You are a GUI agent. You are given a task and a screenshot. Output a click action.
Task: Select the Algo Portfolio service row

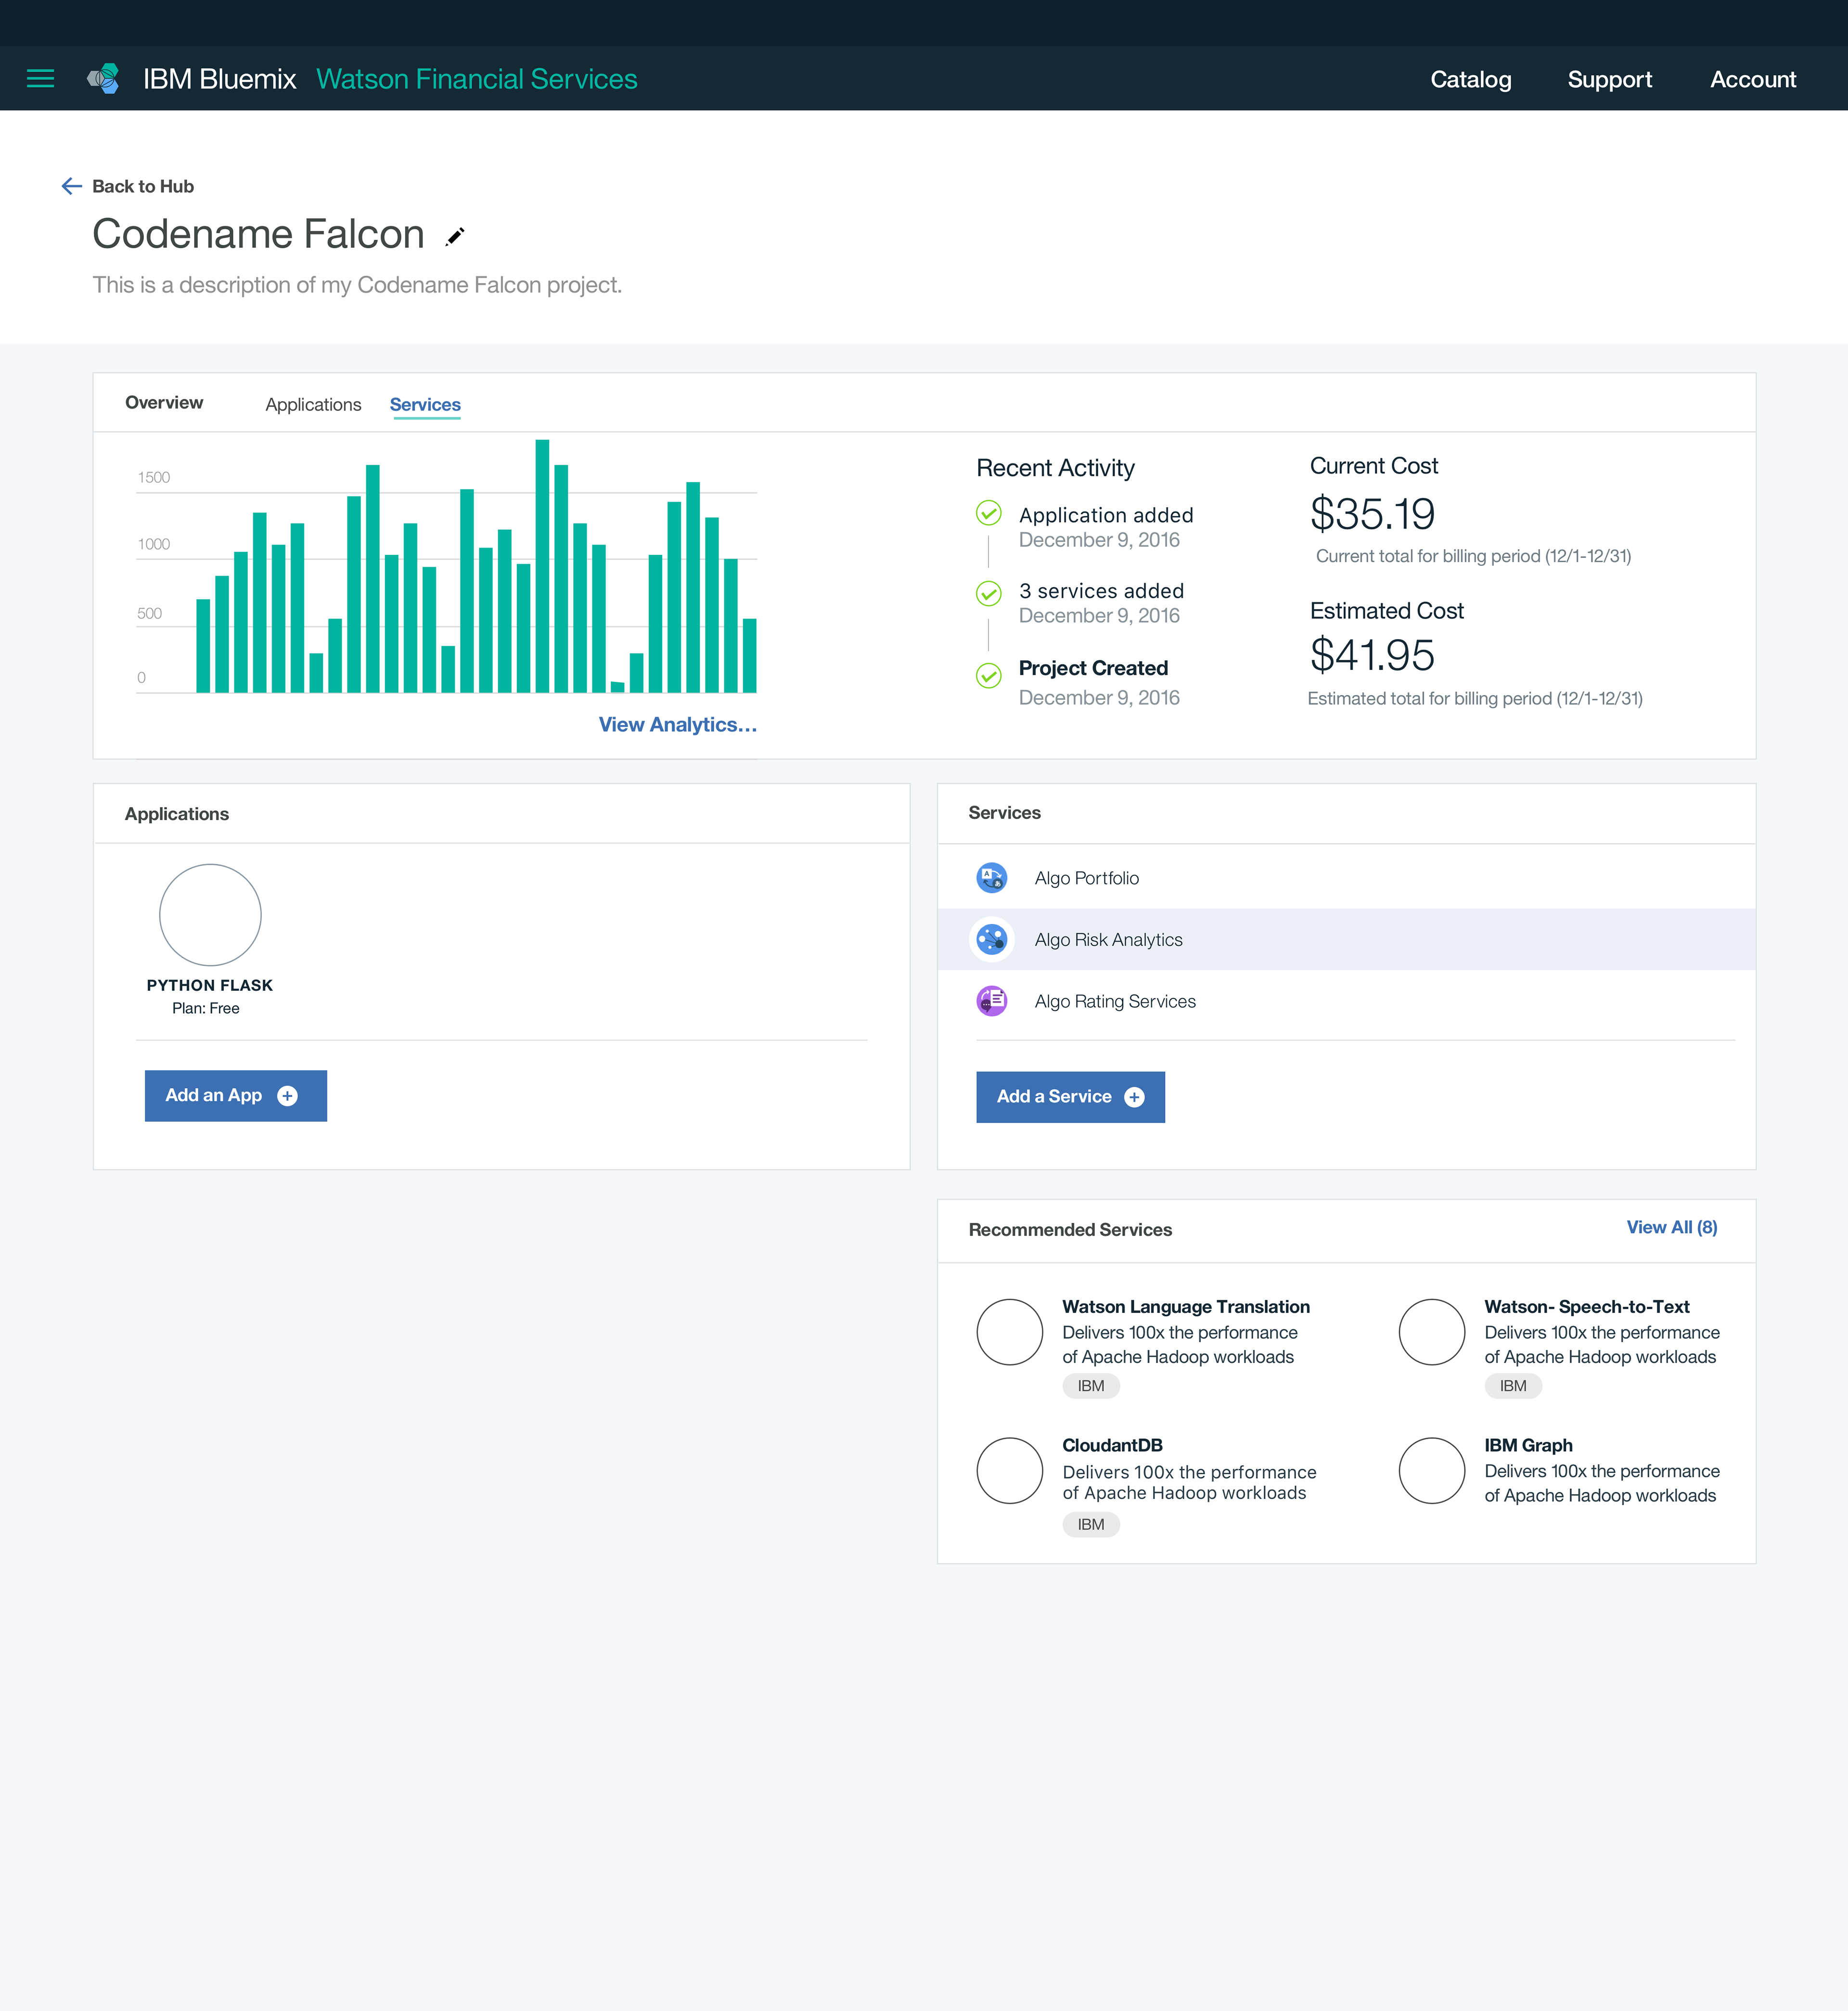click(x=1346, y=878)
